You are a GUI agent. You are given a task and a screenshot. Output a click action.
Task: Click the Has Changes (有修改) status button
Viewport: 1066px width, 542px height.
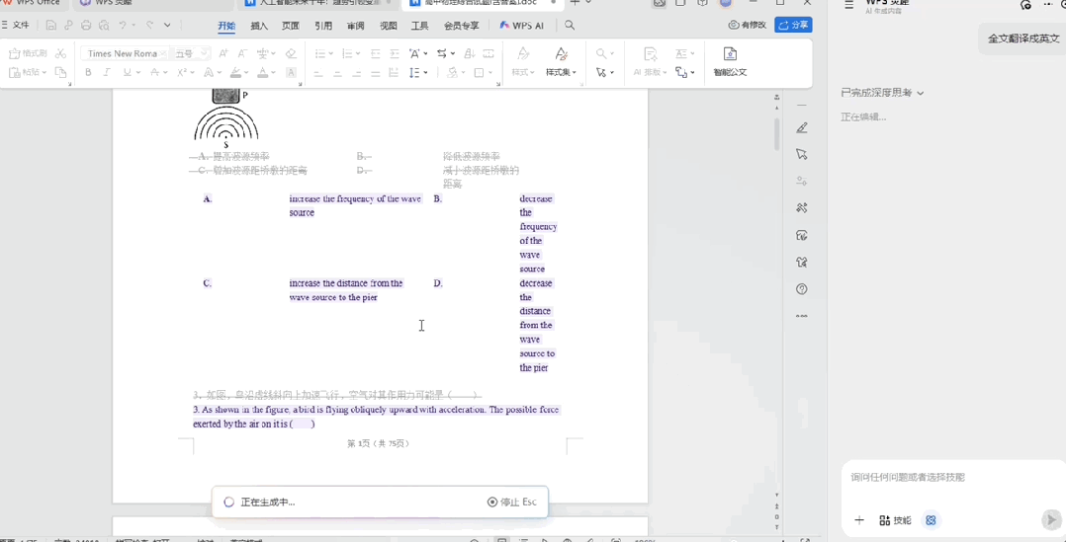click(748, 25)
